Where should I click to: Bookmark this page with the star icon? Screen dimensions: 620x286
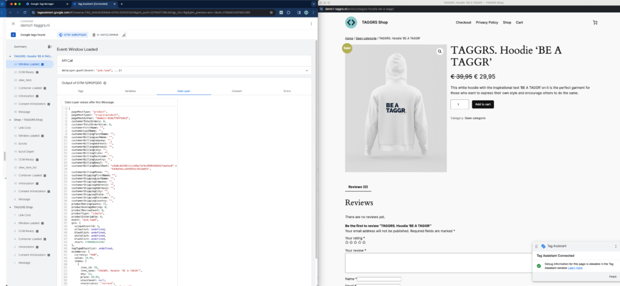(271, 12)
